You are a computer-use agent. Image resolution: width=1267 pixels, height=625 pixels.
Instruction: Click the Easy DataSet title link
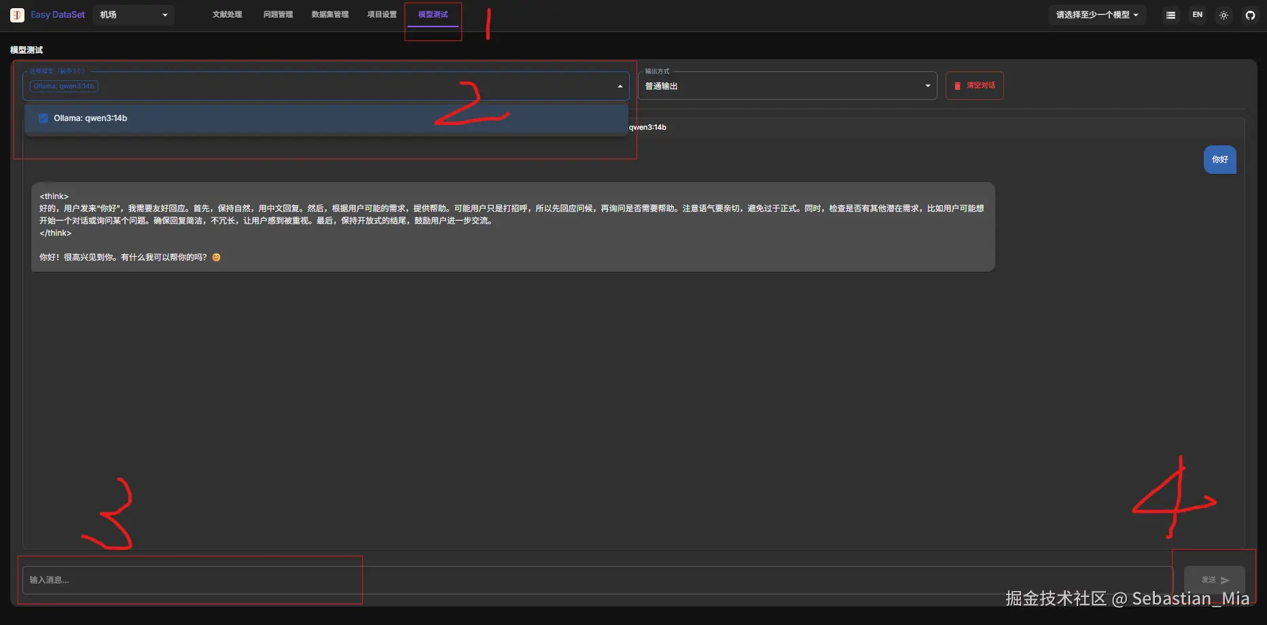58,15
